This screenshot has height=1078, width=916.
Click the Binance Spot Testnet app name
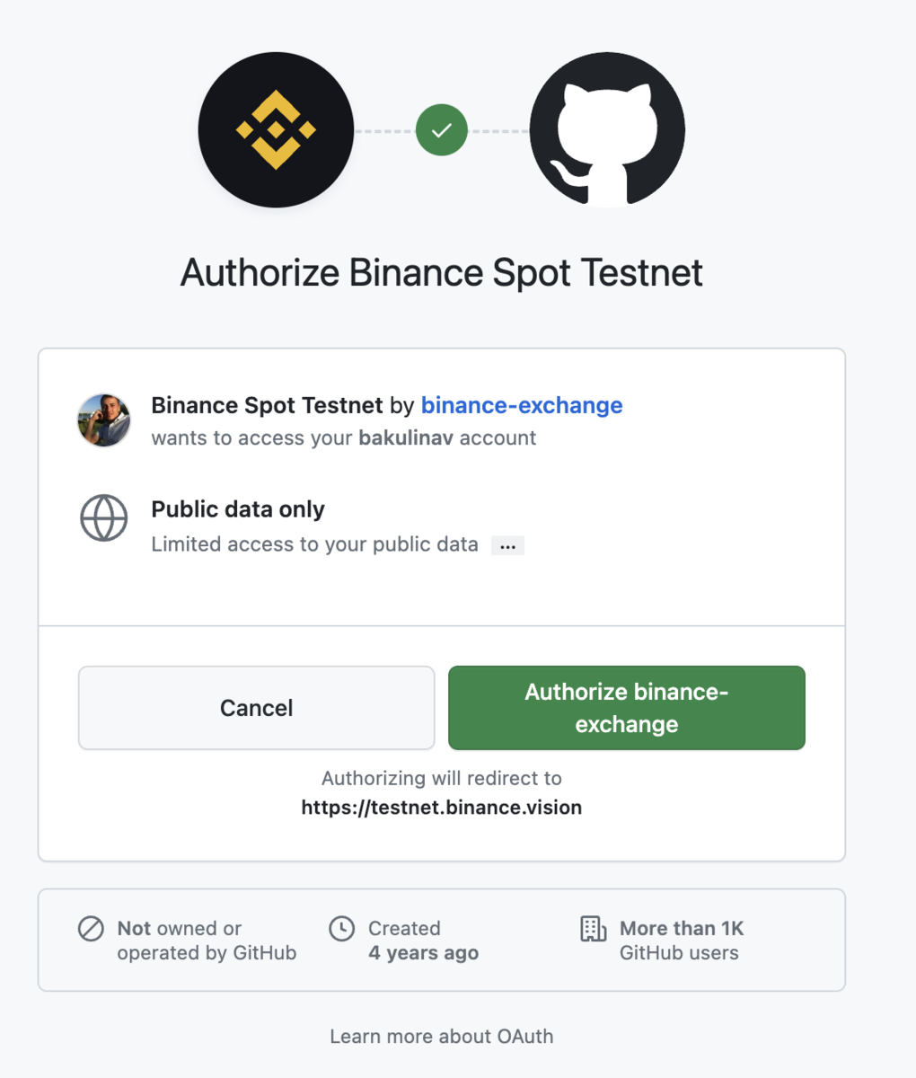(x=267, y=405)
